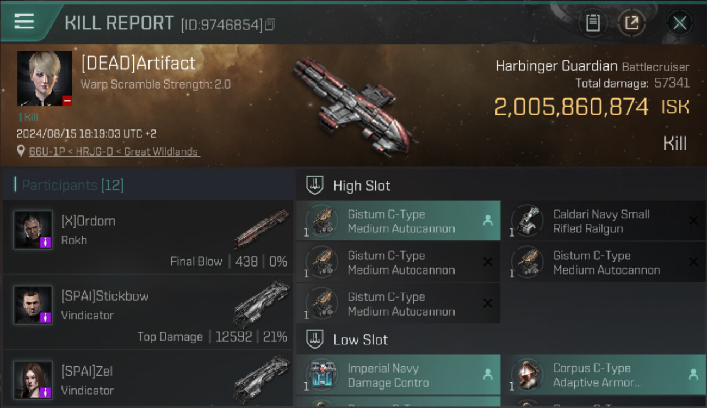The height and width of the screenshot is (408, 707).
Task: Click the clipboard report icon
Action: (593, 23)
